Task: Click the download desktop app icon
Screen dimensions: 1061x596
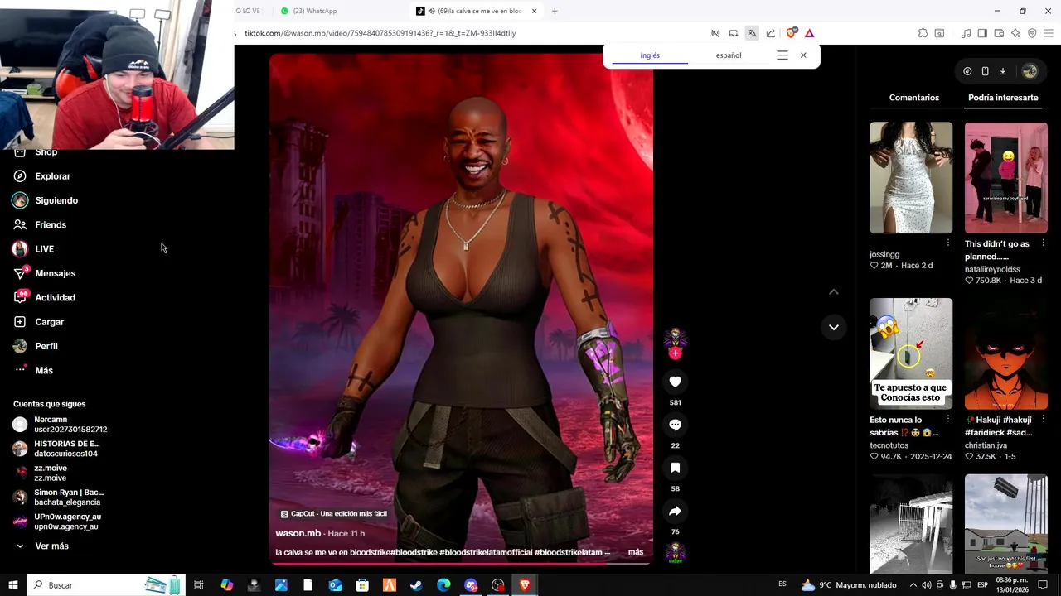Action: (1002, 71)
